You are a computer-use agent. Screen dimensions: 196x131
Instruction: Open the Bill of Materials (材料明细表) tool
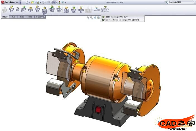pos(74,9)
